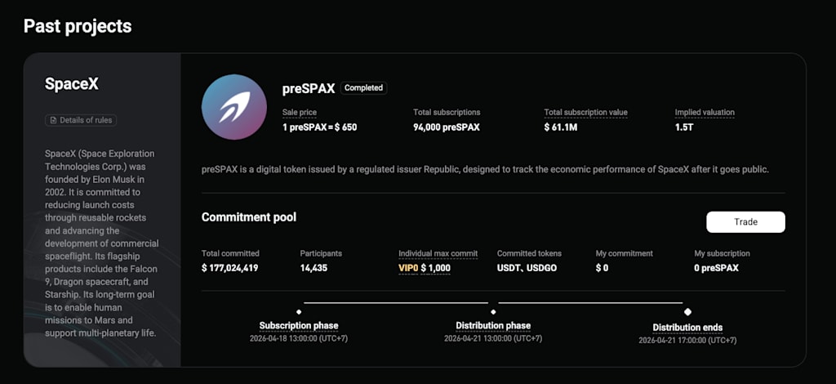Screen dimensions: 836x384
Task: Click the Subscription phase timeline marker
Action: pos(299,311)
